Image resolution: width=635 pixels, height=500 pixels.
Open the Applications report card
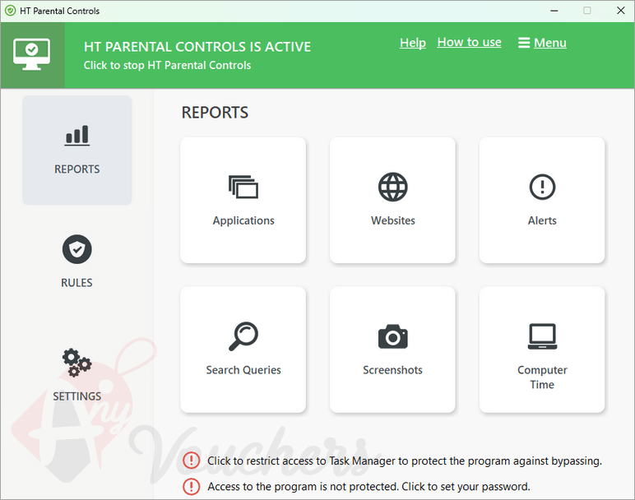(x=243, y=200)
